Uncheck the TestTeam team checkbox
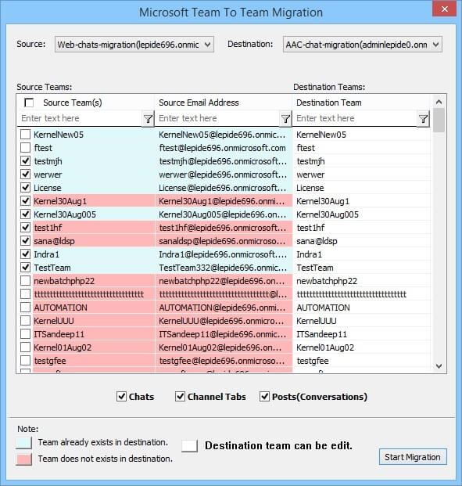462x486 pixels. click(x=25, y=268)
